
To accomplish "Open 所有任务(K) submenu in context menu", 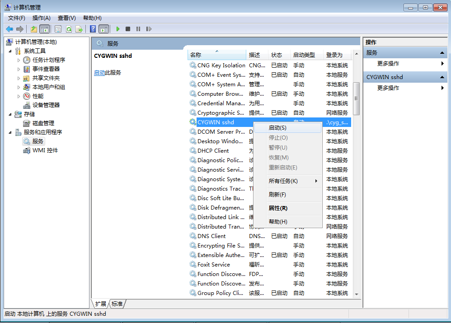I will coord(288,181).
